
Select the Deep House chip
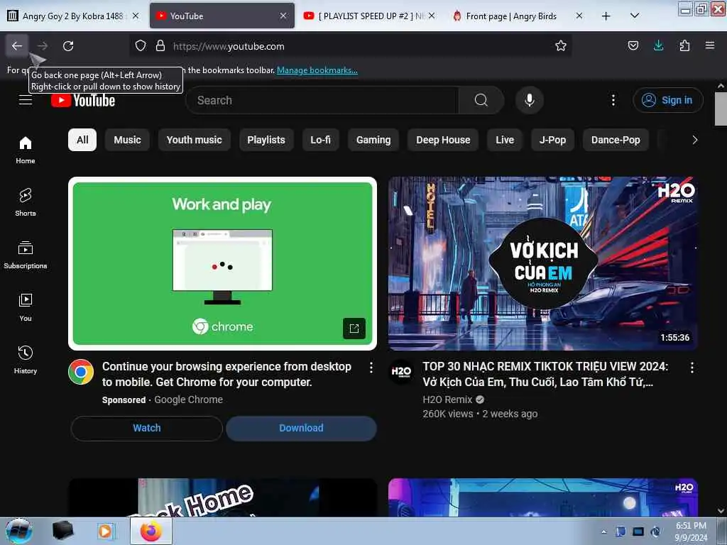[443, 140]
